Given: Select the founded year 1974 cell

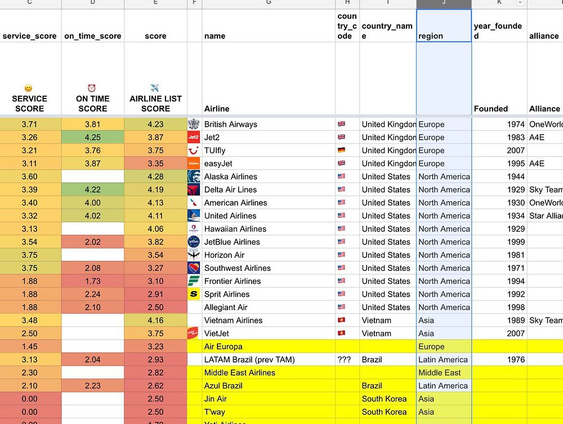Looking at the screenshot, I should 499,124.
